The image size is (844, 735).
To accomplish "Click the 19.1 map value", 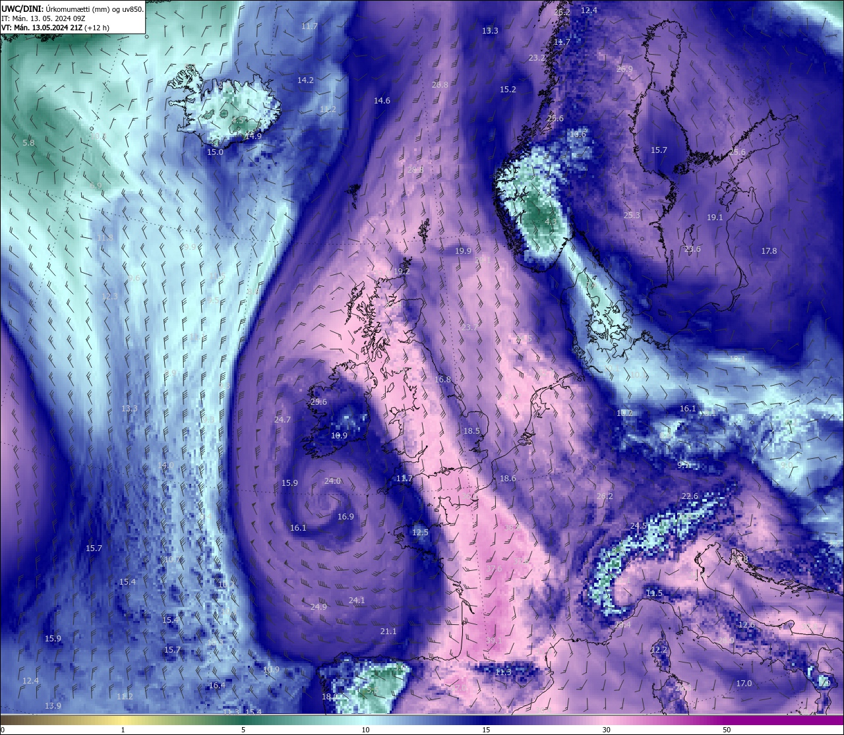I will tap(715, 217).
